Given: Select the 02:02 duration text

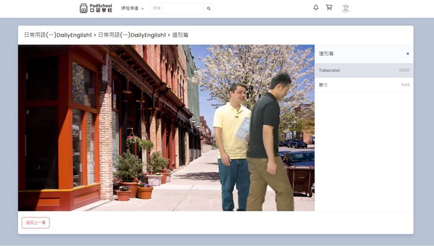Looking at the screenshot, I should (x=404, y=70).
